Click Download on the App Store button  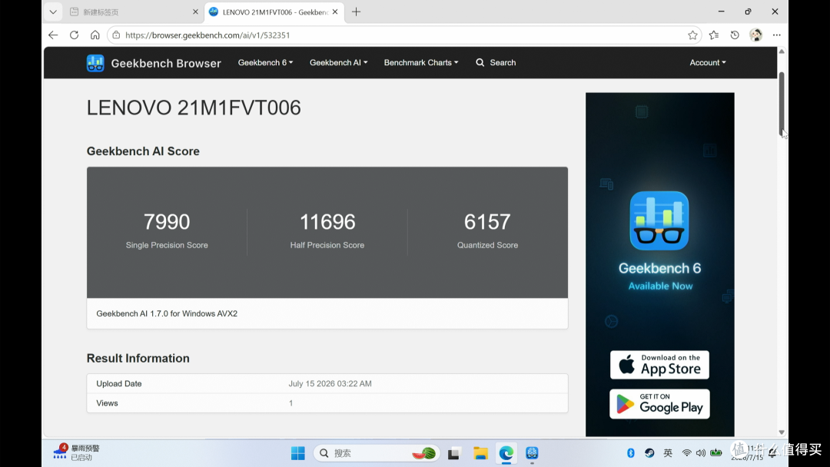tap(659, 365)
